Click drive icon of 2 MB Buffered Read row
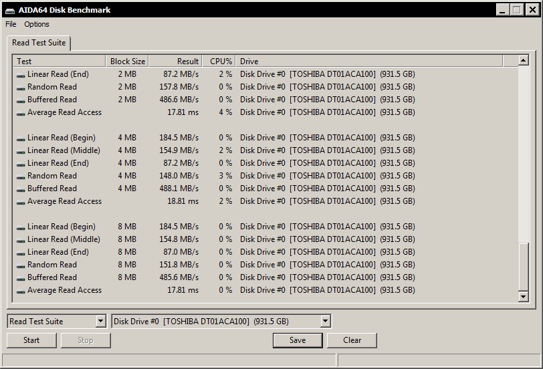Image resolution: width=543 pixels, height=369 pixels. (21, 101)
